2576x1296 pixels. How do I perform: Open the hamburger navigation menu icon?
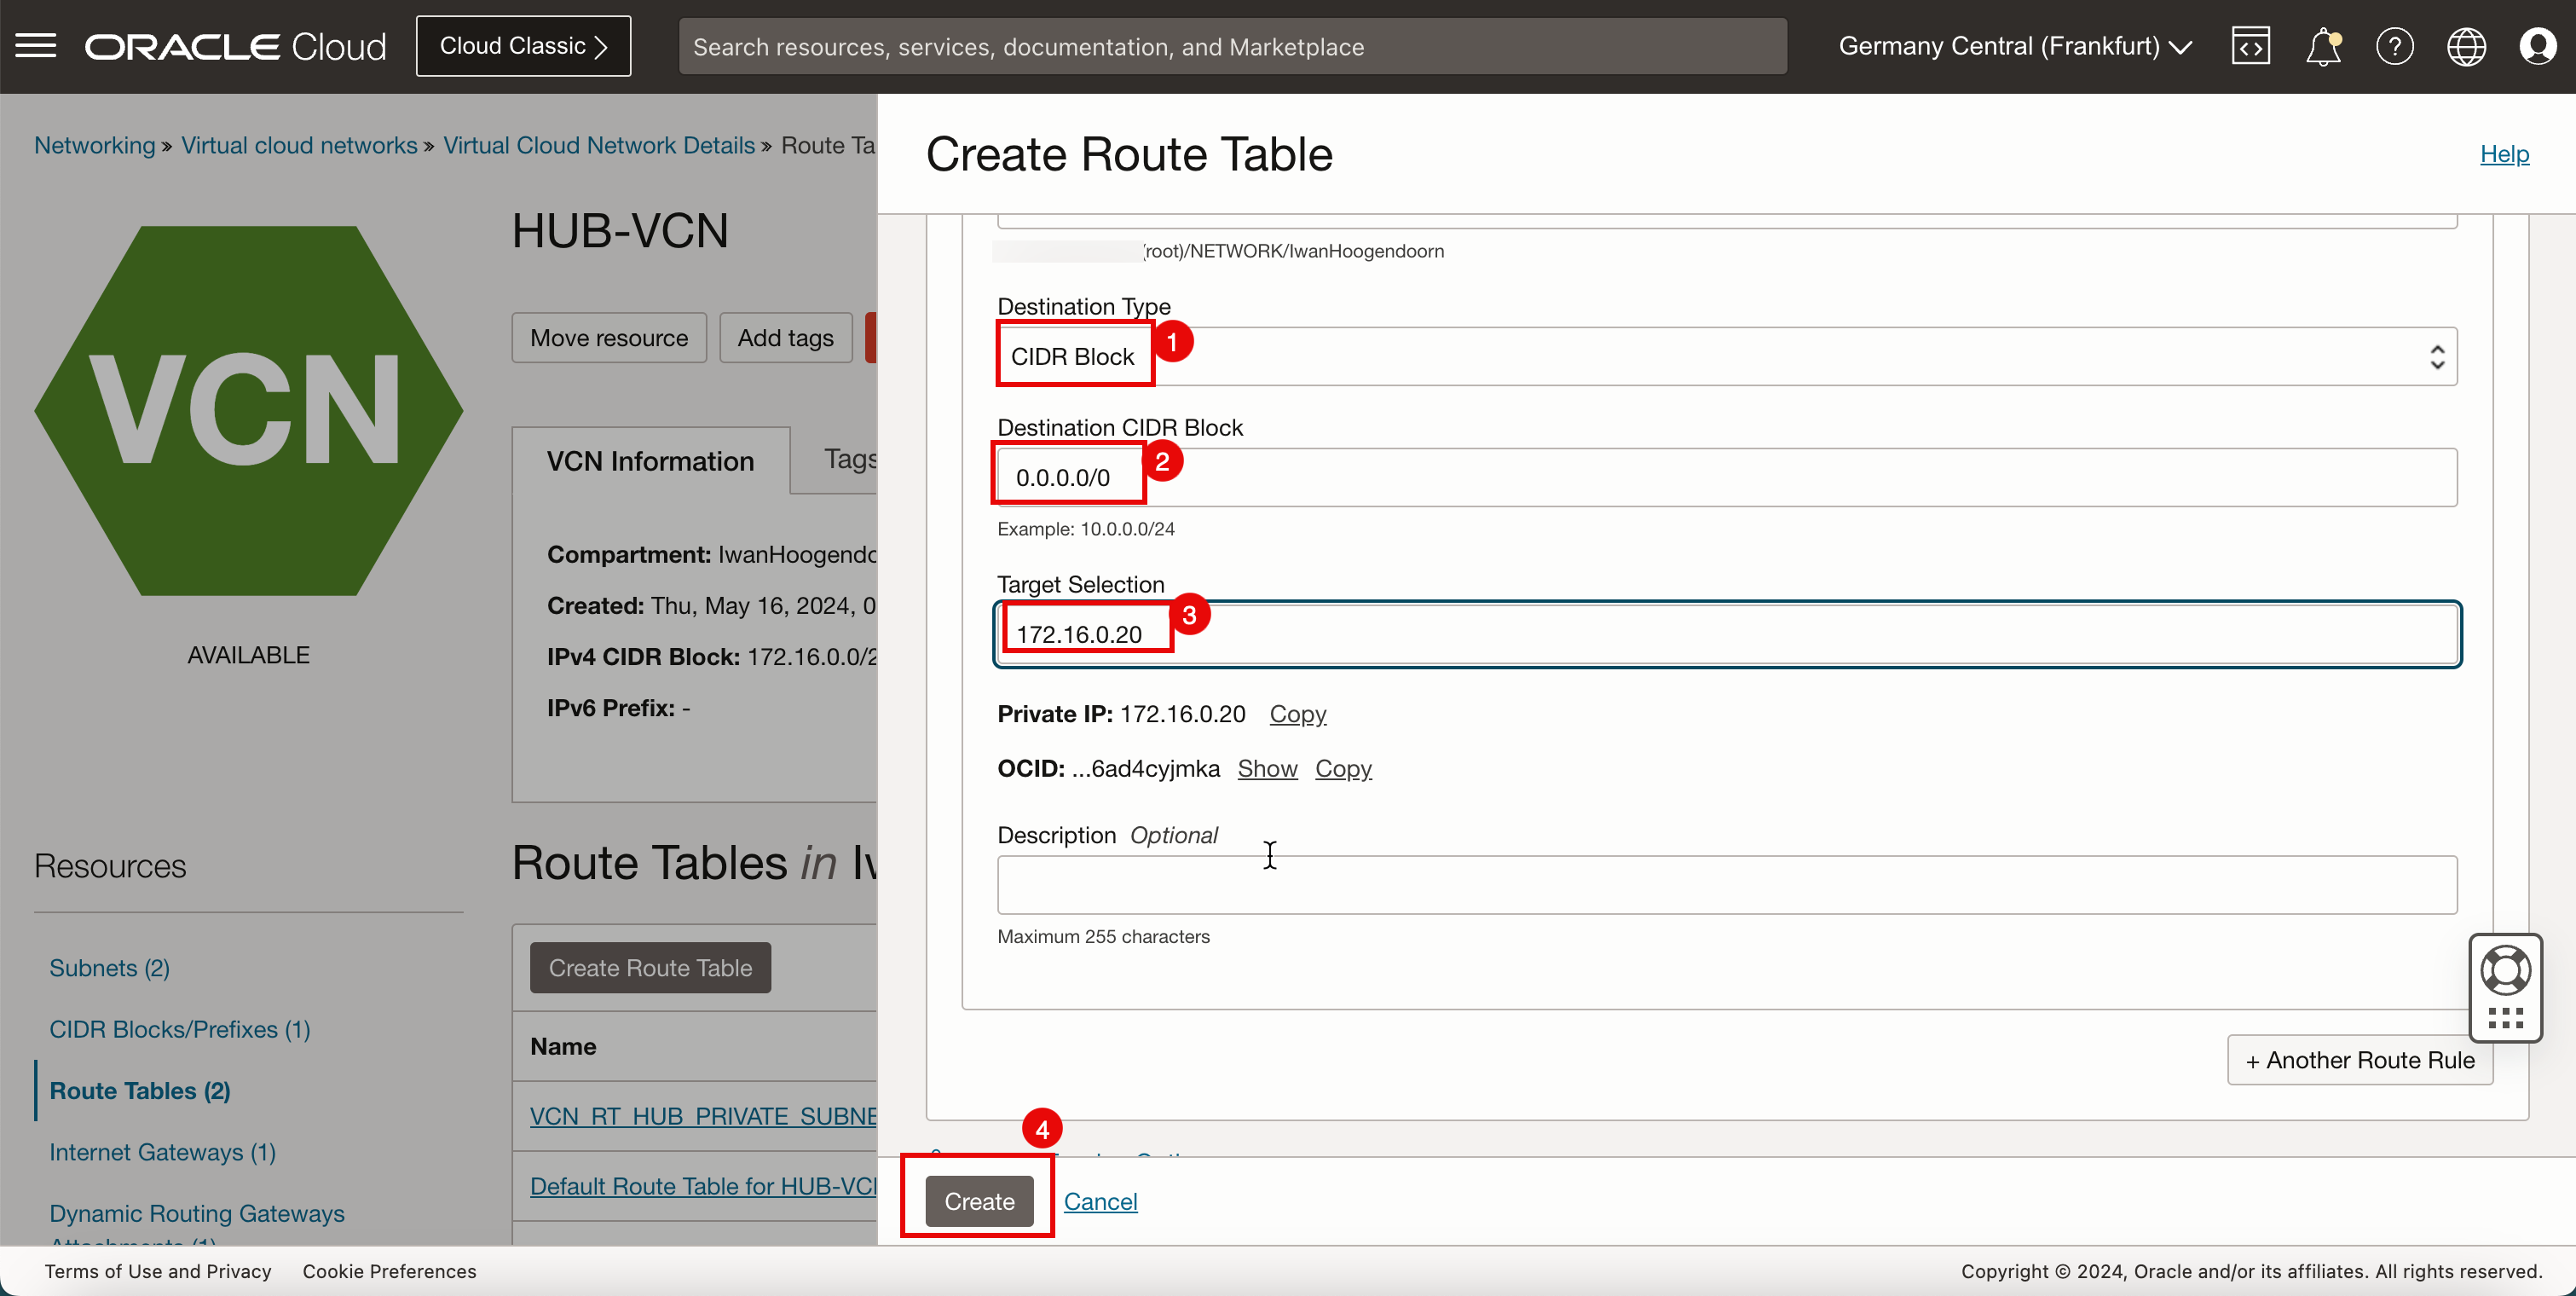[x=37, y=44]
